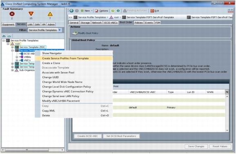Viewport: 236px width, 154px height.
Task: Collapse the root tree node
Action: [x=8, y=44]
